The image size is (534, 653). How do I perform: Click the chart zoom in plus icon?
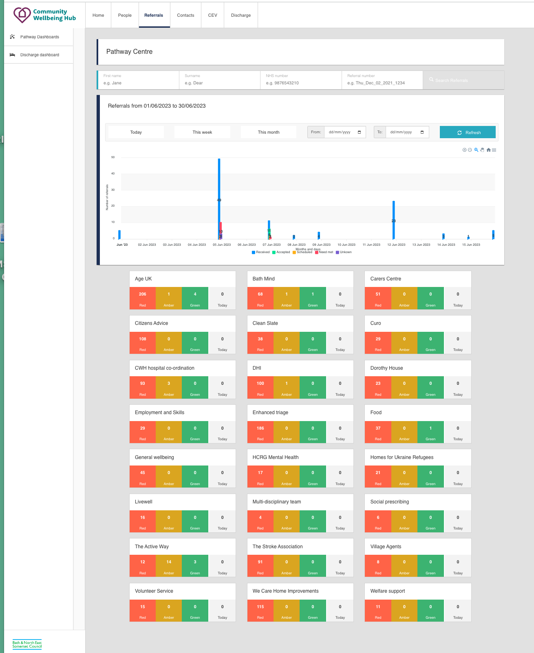click(x=464, y=150)
